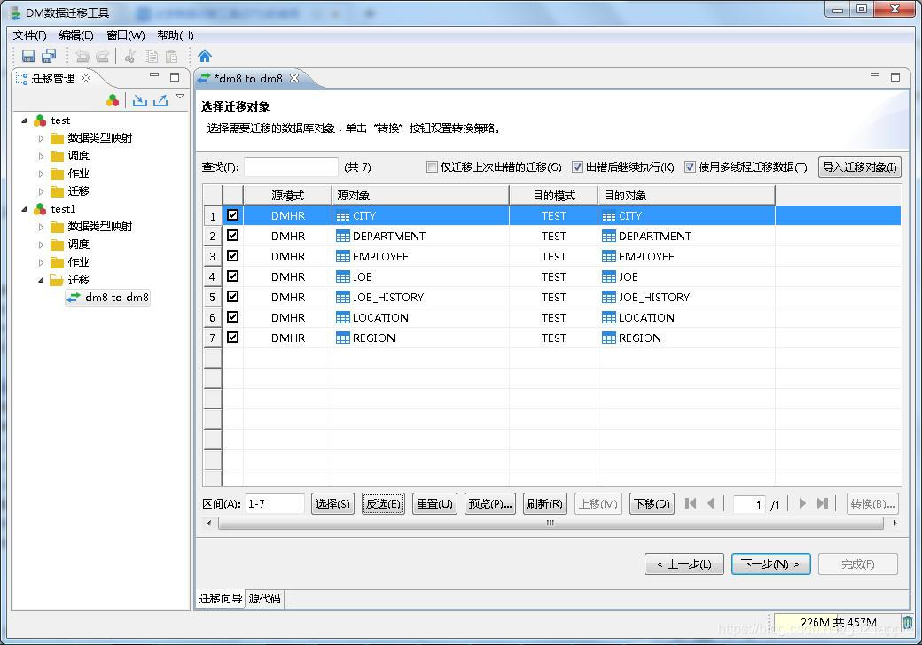Click the garbage collection icon next to memory indicator
The height and width of the screenshot is (645, 922).
907,622
